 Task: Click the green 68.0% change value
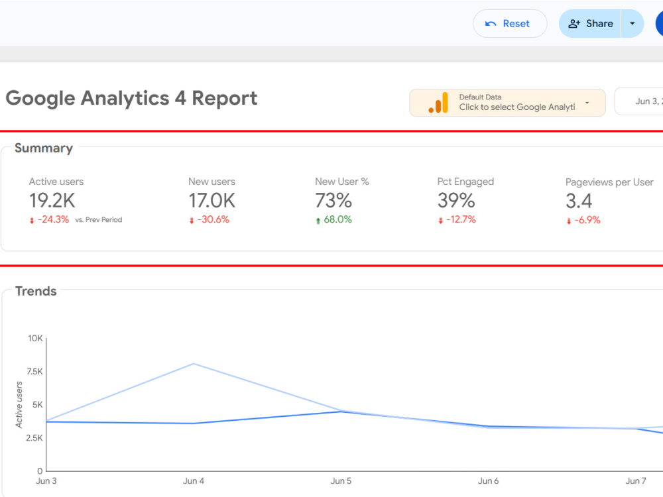pos(338,220)
